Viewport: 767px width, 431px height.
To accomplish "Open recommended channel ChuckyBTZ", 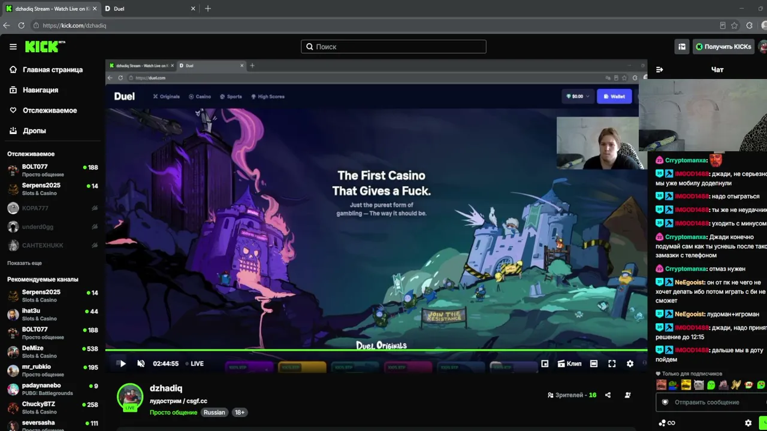I will coord(52,408).
